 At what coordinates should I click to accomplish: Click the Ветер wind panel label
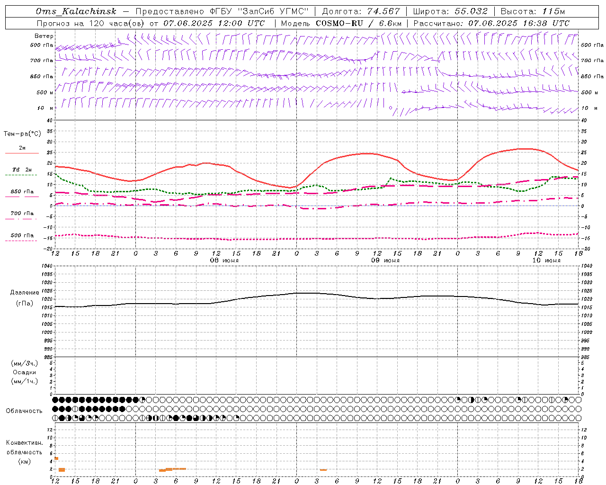pyautogui.click(x=44, y=36)
